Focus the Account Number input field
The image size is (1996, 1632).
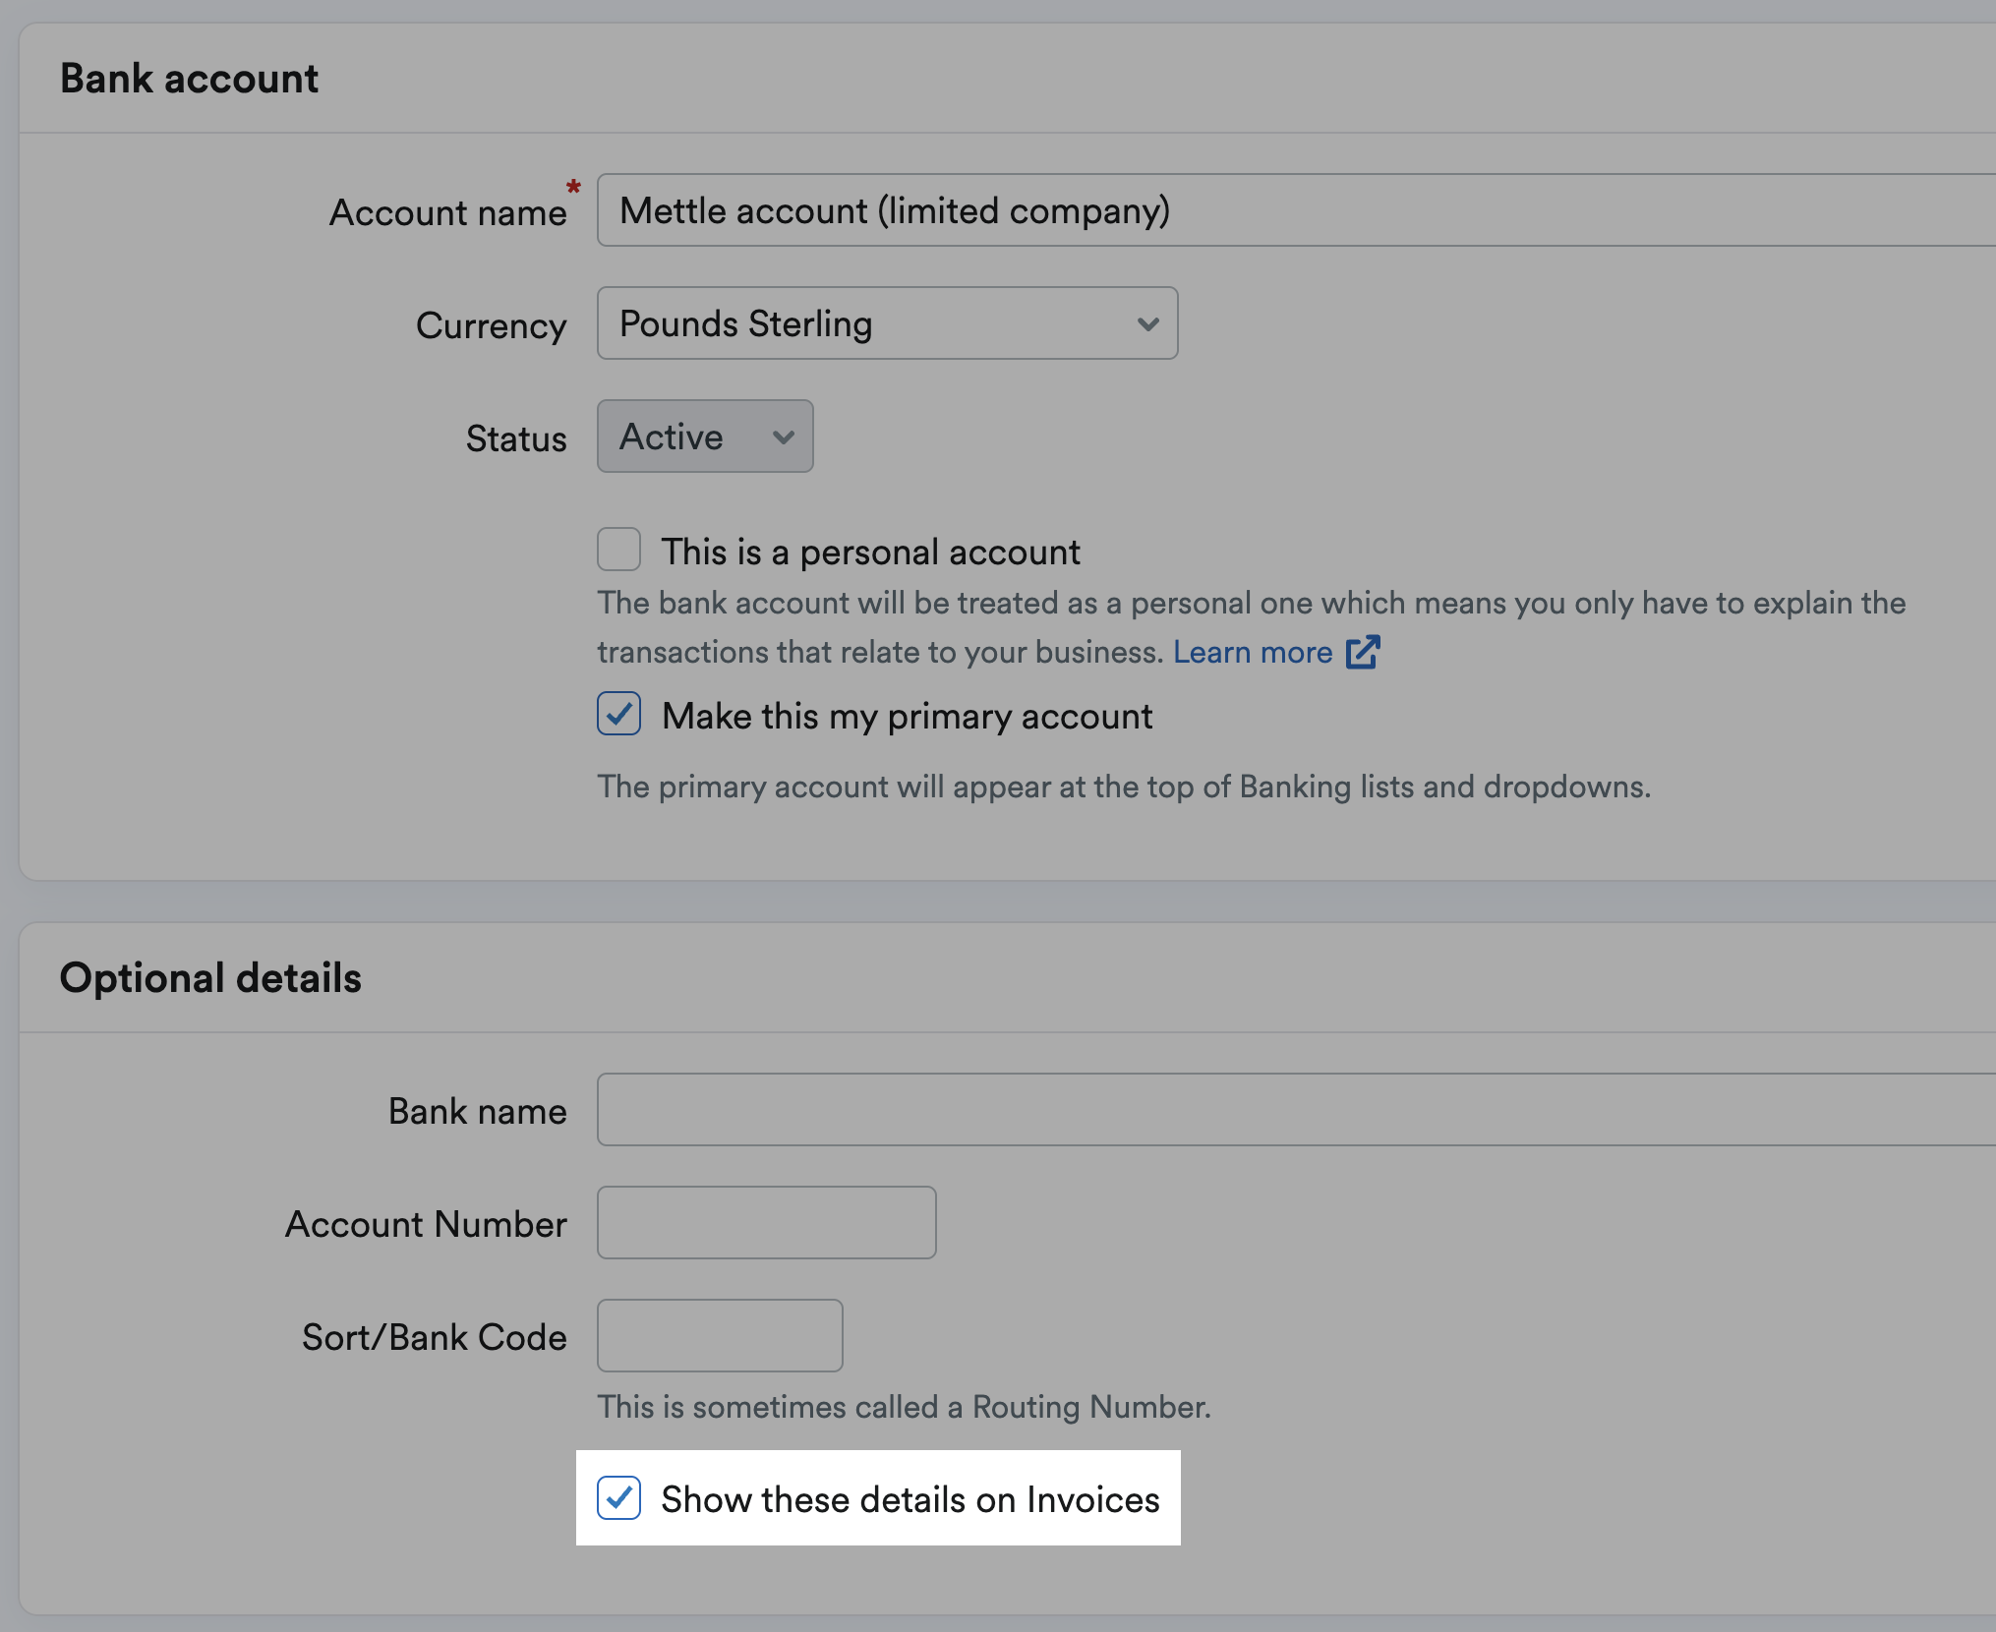(767, 1223)
